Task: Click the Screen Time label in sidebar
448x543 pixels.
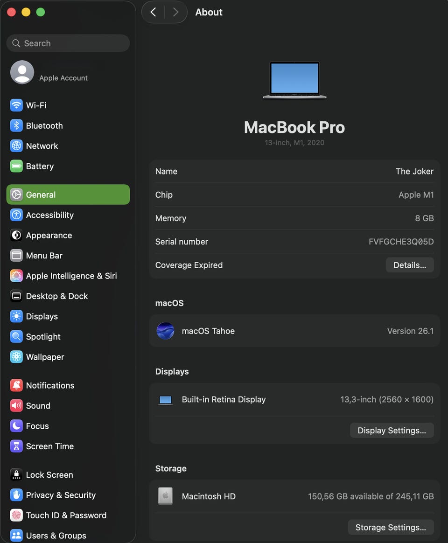Action: [50, 446]
